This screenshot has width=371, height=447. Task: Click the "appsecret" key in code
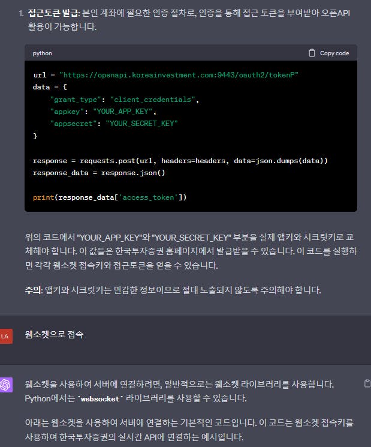tap(73, 124)
